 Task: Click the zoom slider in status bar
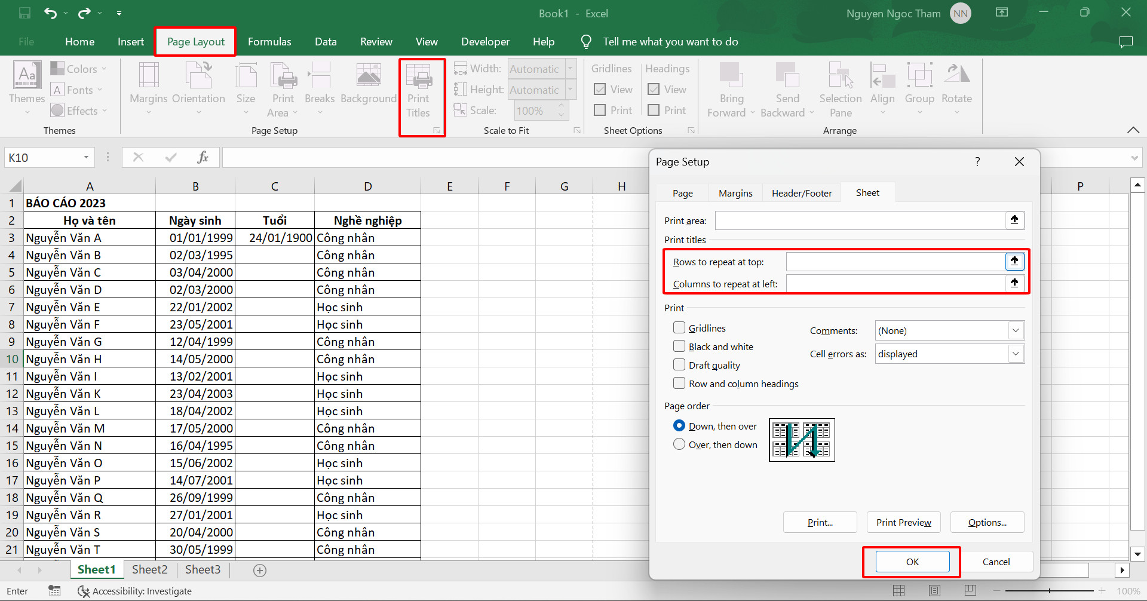tap(1050, 591)
